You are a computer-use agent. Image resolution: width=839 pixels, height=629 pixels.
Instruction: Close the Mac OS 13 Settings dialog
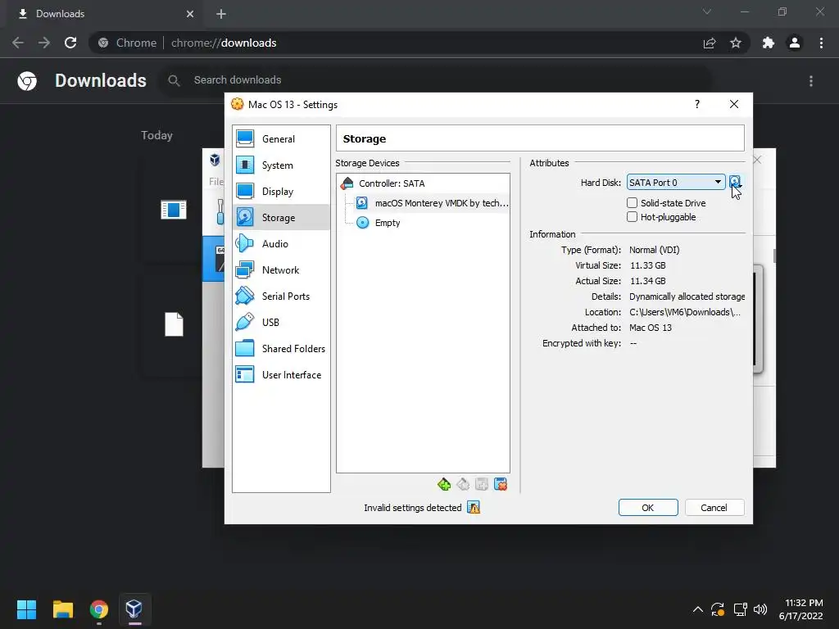[734, 104]
